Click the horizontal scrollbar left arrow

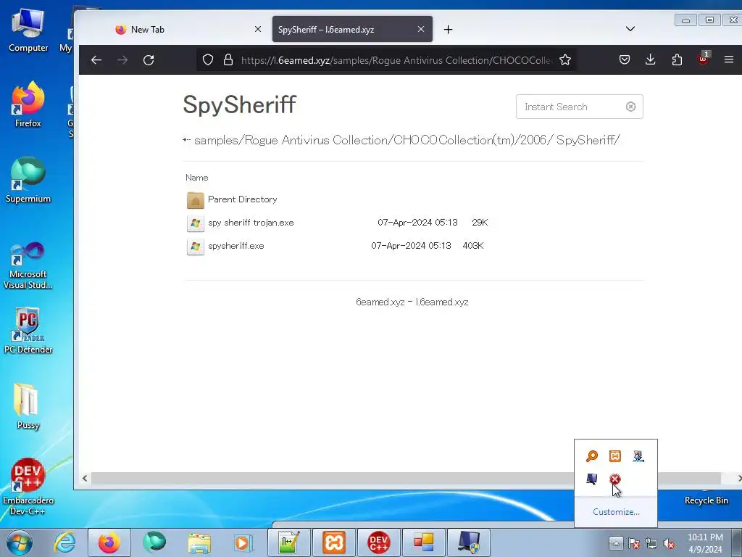85,479
